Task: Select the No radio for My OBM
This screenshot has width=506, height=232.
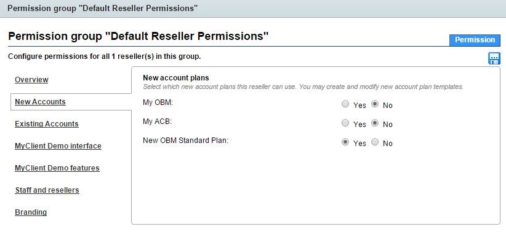Action: click(375, 104)
